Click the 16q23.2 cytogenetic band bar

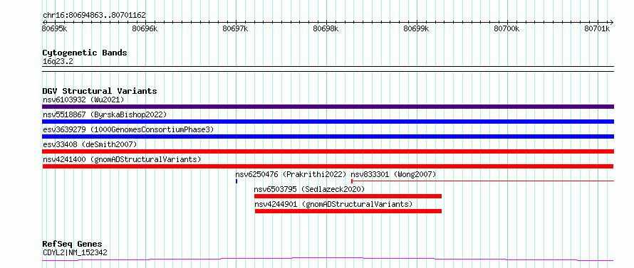coord(328,69)
